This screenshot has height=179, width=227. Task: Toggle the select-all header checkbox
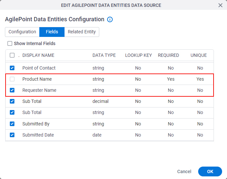click(12, 55)
